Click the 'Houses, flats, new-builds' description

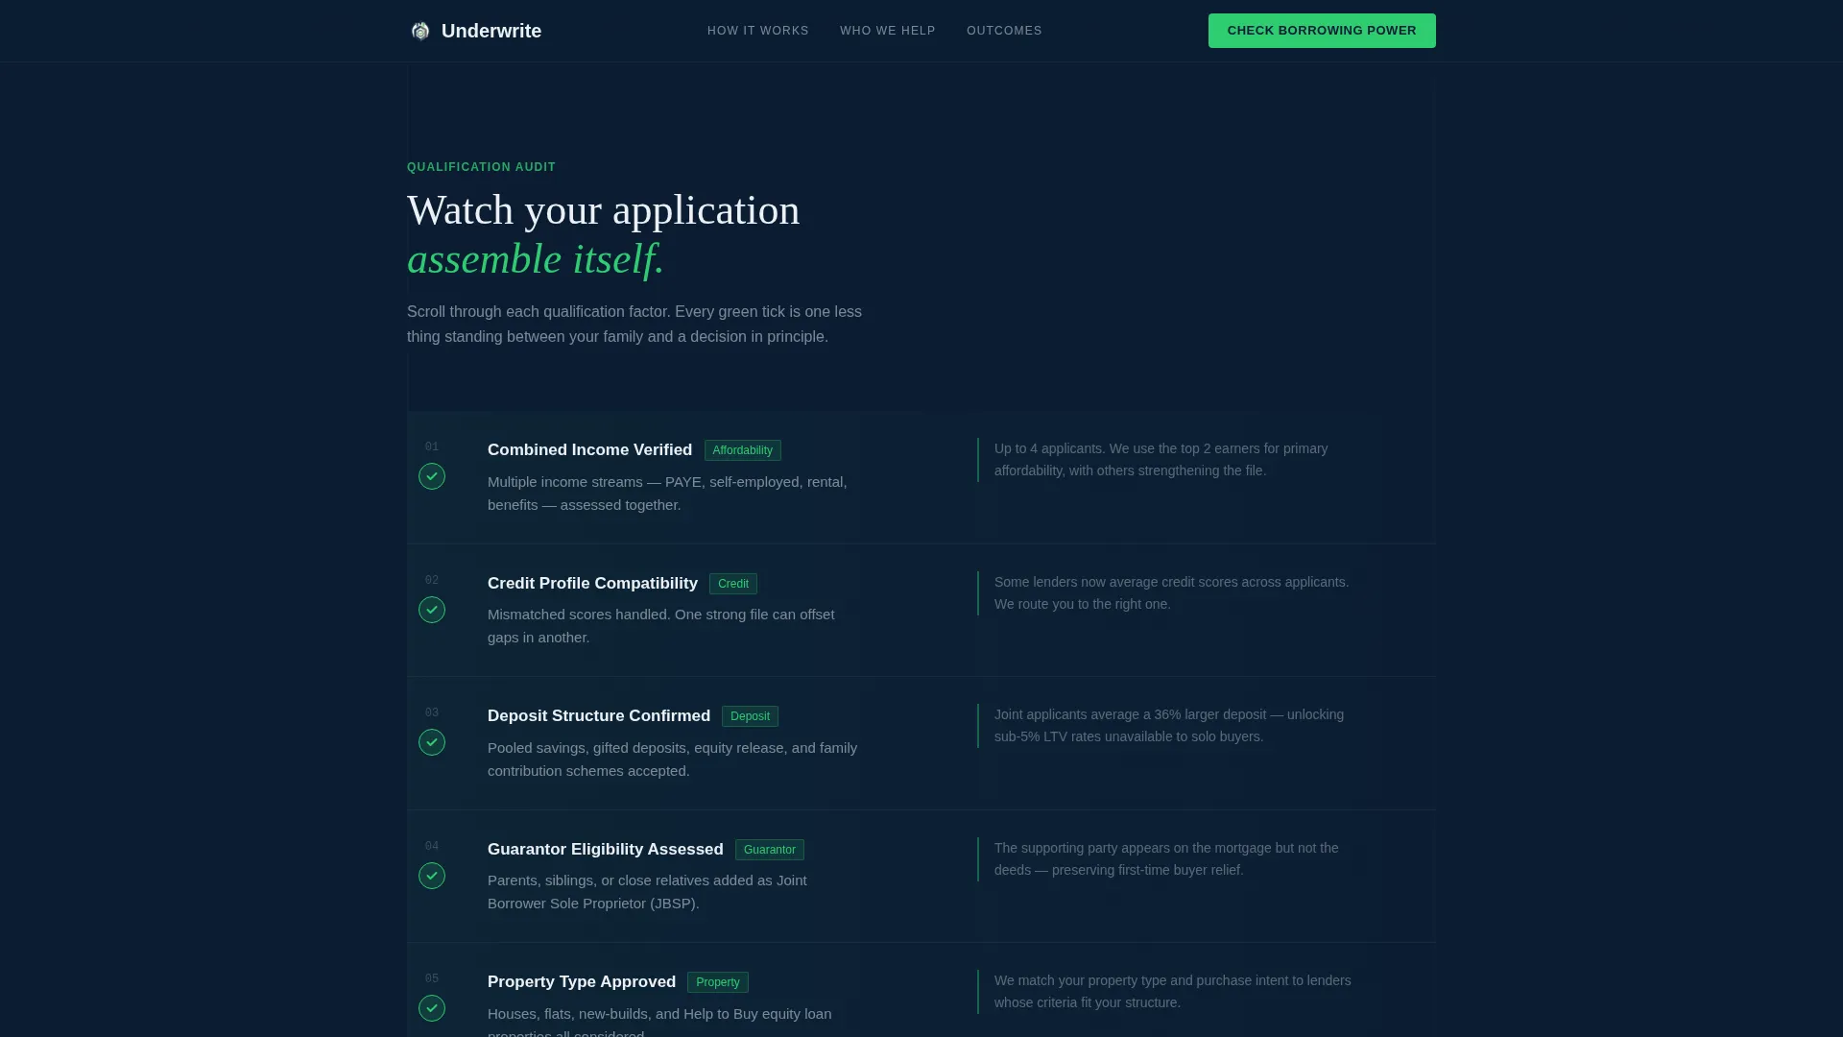pos(659,1021)
